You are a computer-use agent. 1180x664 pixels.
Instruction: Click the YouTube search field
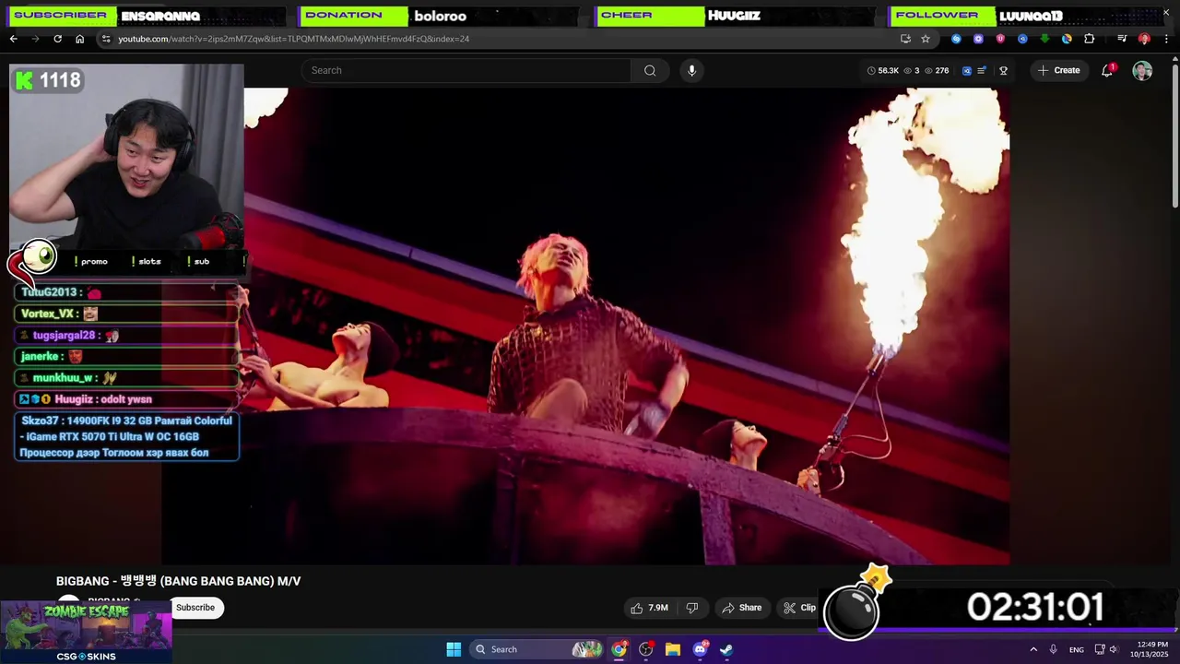(x=466, y=70)
